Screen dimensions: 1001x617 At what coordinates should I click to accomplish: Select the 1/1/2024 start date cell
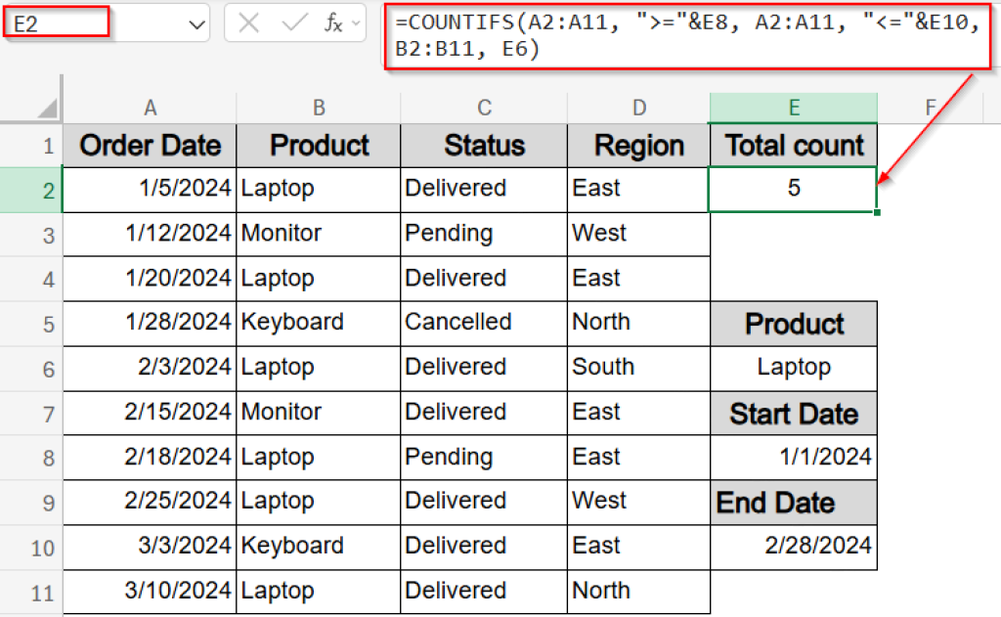click(794, 459)
